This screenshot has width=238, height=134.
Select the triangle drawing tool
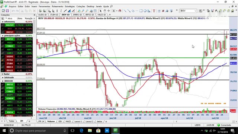click(149, 11)
